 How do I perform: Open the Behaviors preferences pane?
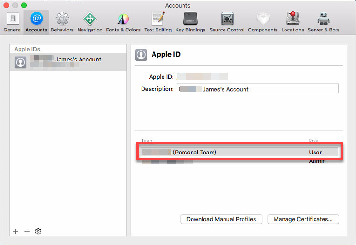[62, 22]
